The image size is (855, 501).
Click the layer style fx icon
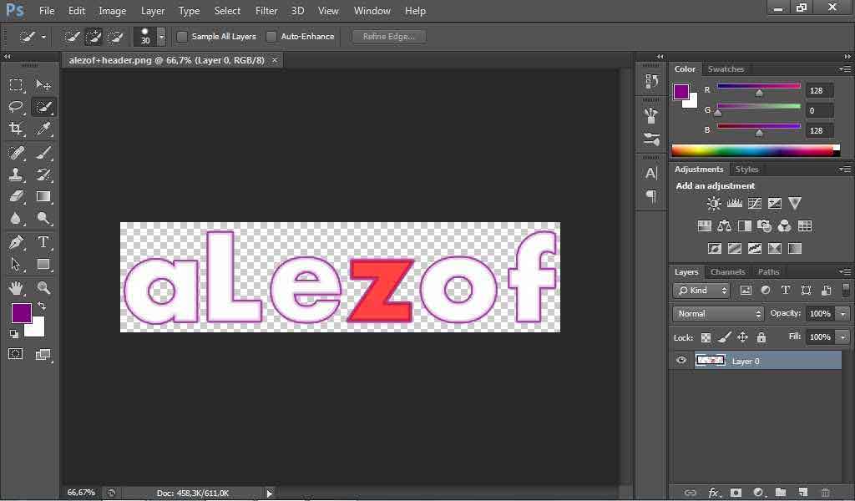click(713, 493)
